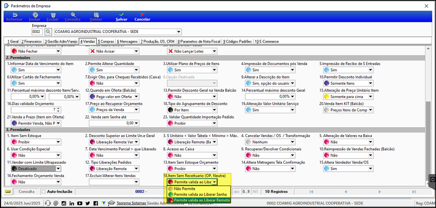This screenshot has height=208, width=436.
Task: Click the Consulta button at bottom left
Action: click(27, 191)
